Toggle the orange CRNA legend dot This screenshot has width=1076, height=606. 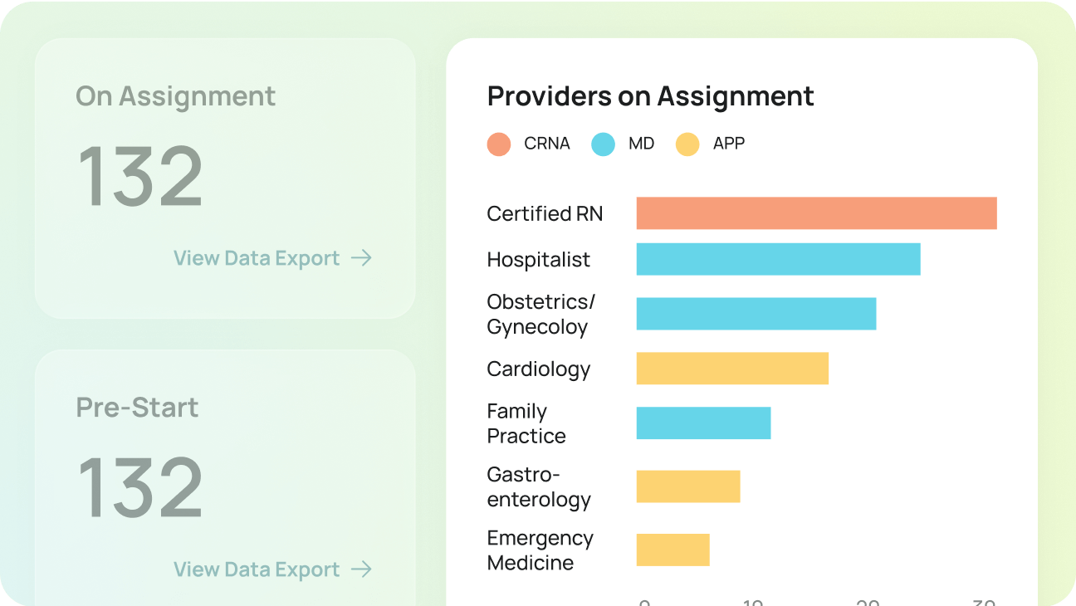click(x=499, y=144)
